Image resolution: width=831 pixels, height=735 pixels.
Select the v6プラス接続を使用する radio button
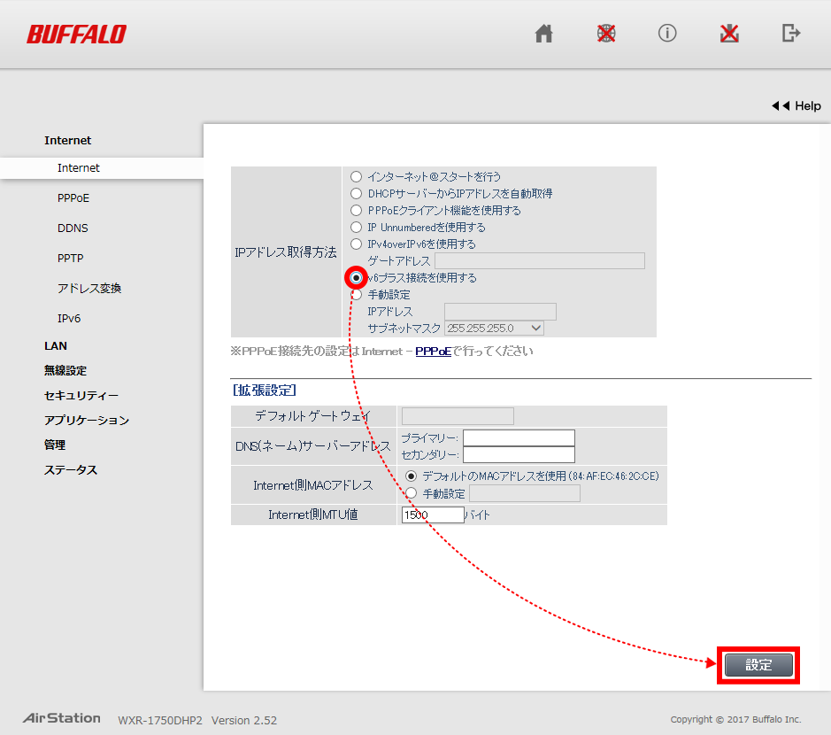355,277
